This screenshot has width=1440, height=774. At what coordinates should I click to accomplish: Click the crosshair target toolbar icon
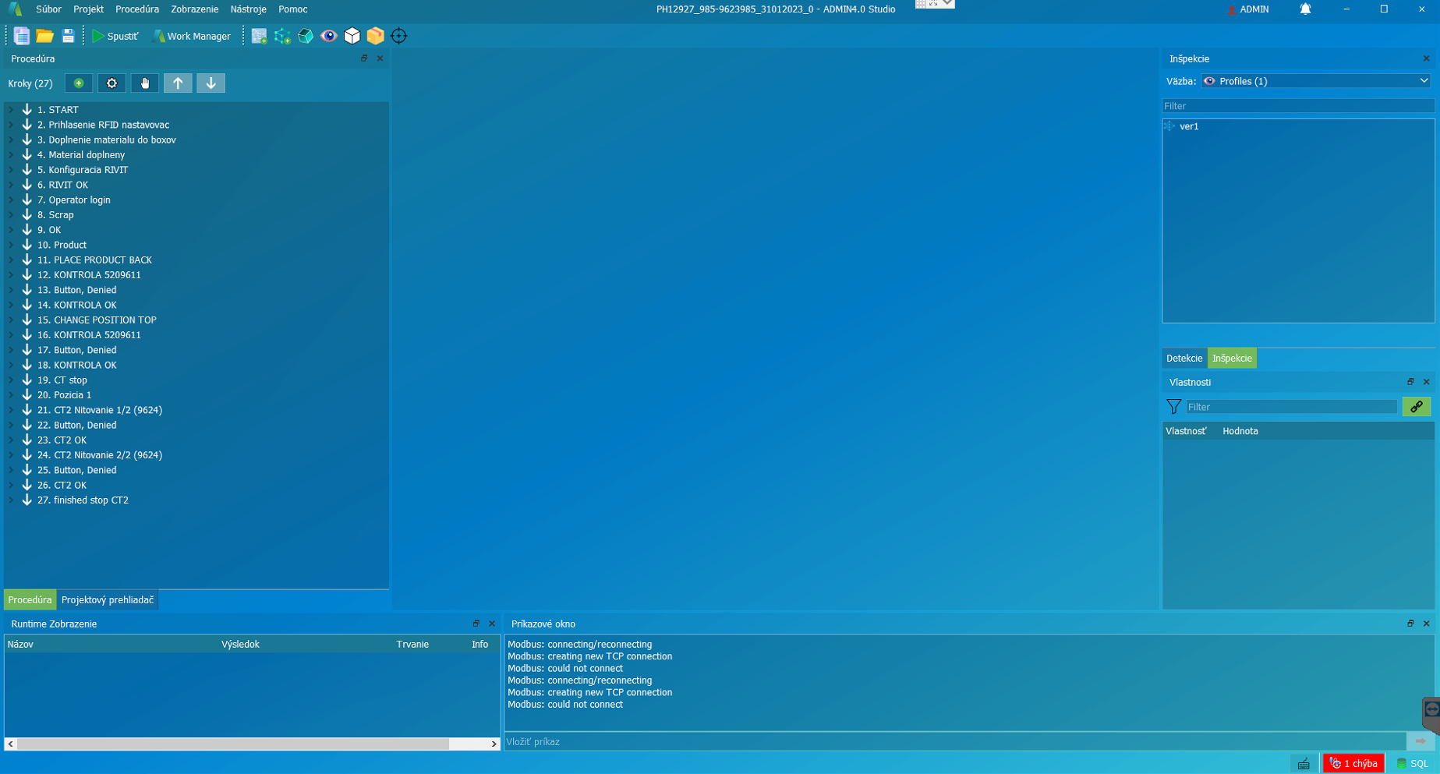(x=399, y=36)
